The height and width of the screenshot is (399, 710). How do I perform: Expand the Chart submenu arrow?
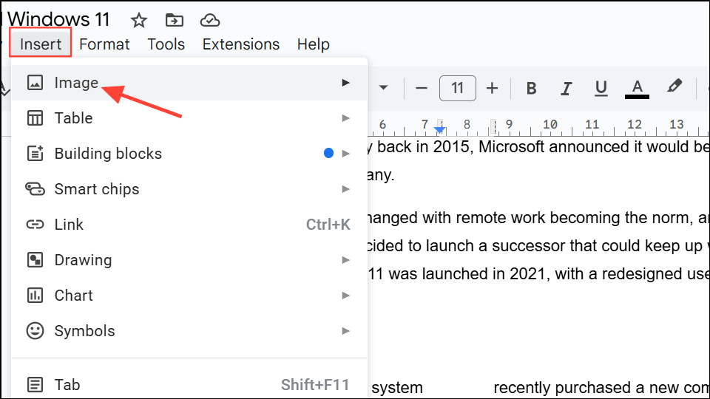pos(346,296)
